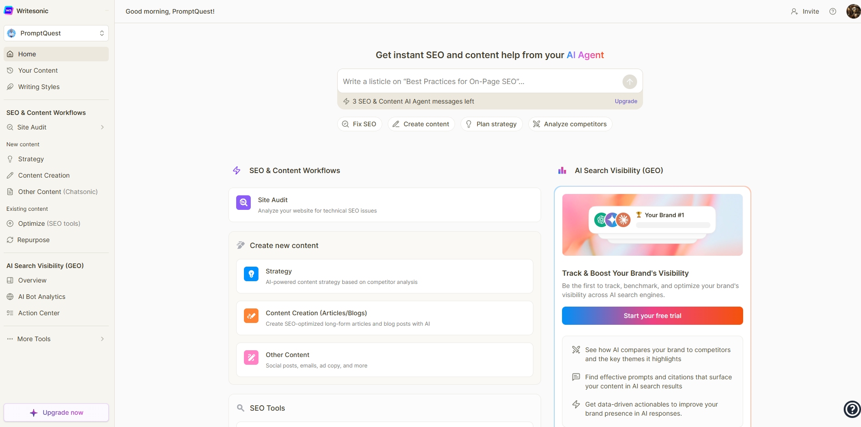The image size is (861, 427).
Task: Click the Site Audit purple magnifier icon card
Action: pos(243,203)
